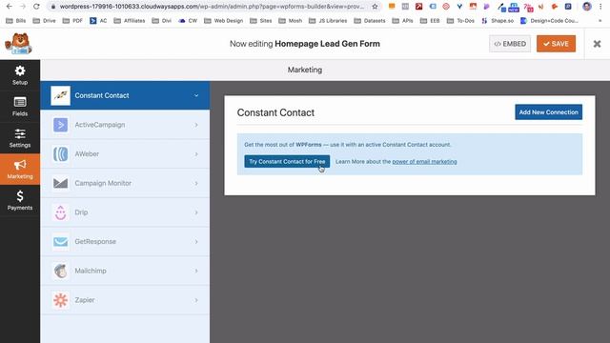Viewport: 610px width, 343px height.
Task: Click the browser back arrow
Action: 9,7
